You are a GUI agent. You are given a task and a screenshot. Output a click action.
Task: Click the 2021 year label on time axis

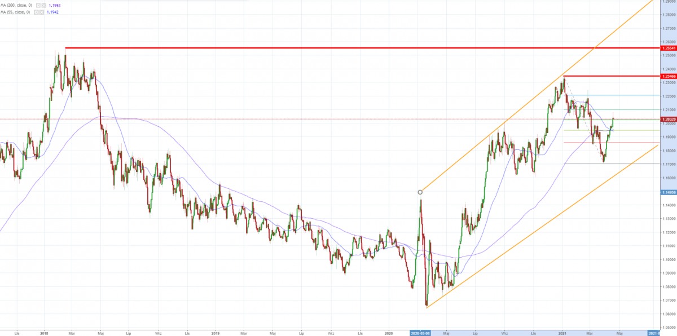(562, 333)
